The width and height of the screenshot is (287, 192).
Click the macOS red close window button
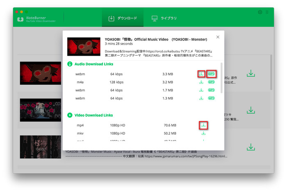(x=17, y=12)
